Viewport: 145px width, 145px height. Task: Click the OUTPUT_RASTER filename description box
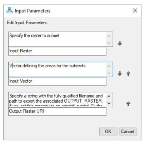point(57,99)
